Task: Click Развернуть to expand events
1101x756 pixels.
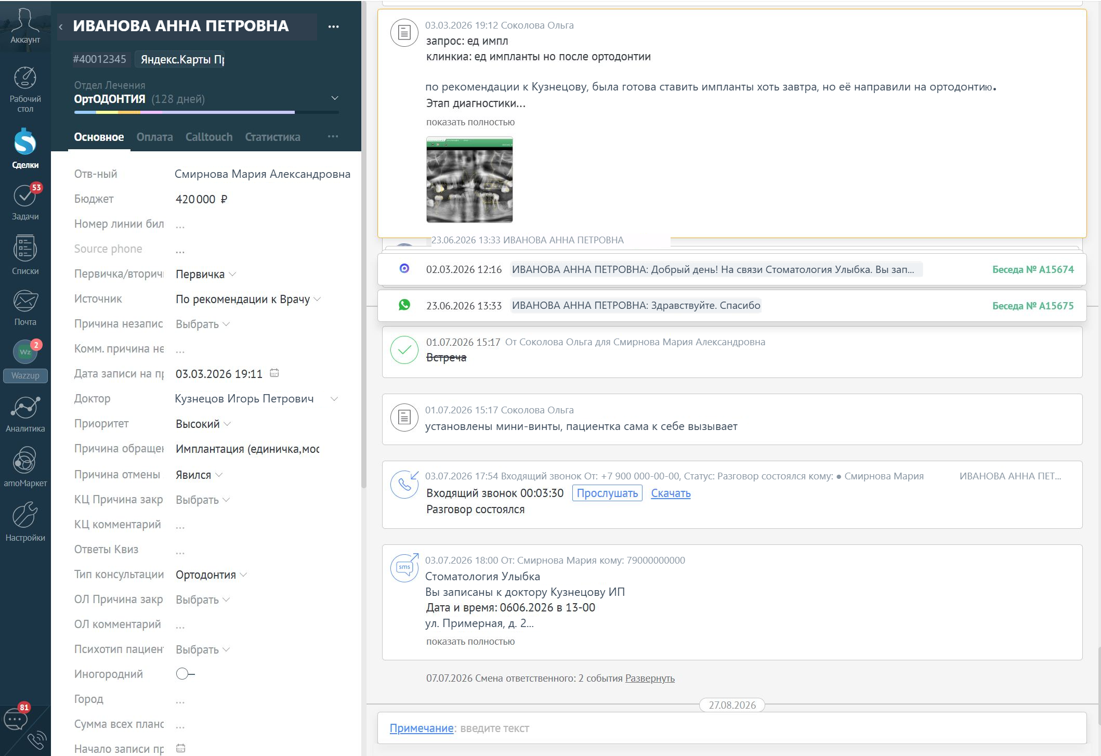Action: point(650,678)
